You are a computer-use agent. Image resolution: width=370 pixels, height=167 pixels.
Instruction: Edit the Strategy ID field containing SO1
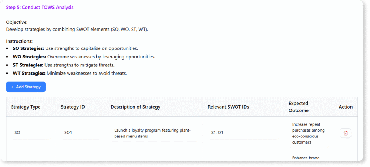pyautogui.click(x=81, y=133)
